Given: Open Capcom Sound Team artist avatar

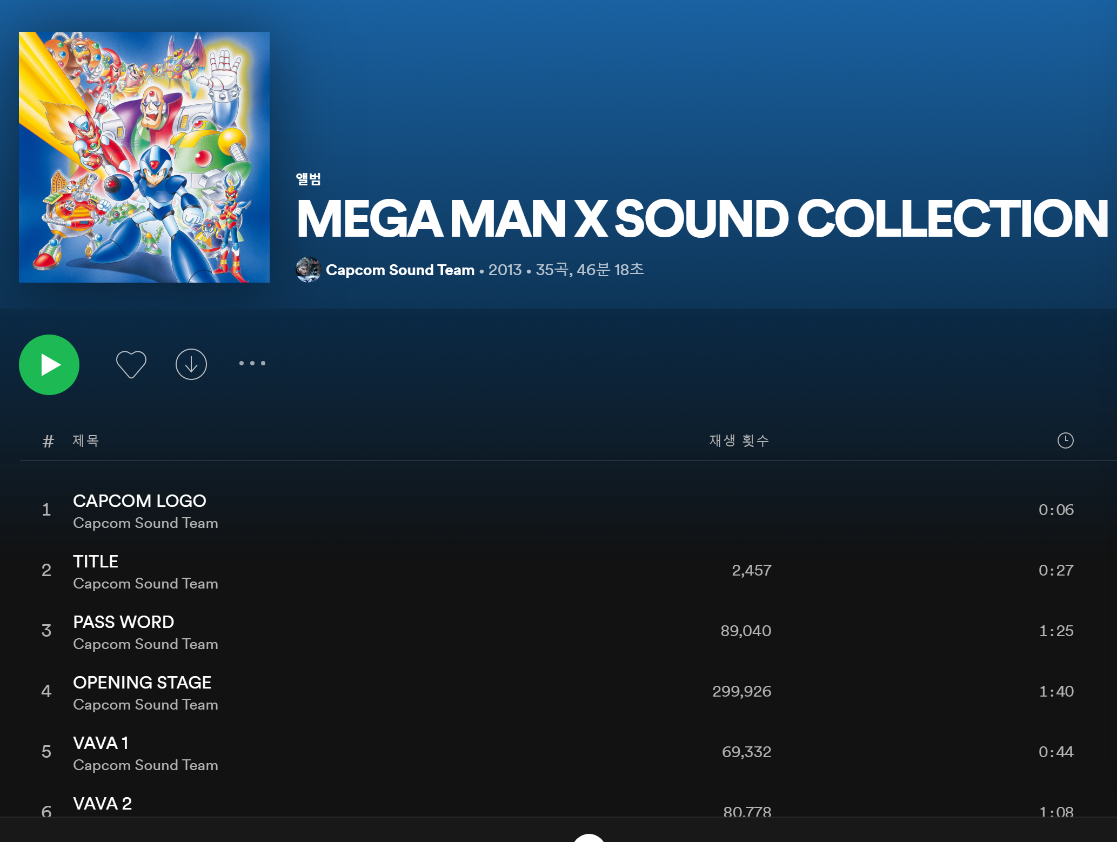Looking at the screenshot, I should (308, 270).
